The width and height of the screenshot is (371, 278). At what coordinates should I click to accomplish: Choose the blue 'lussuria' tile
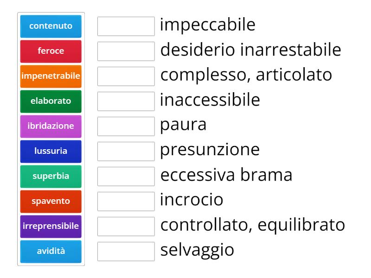pyautogui.click(x=51, y=151)
